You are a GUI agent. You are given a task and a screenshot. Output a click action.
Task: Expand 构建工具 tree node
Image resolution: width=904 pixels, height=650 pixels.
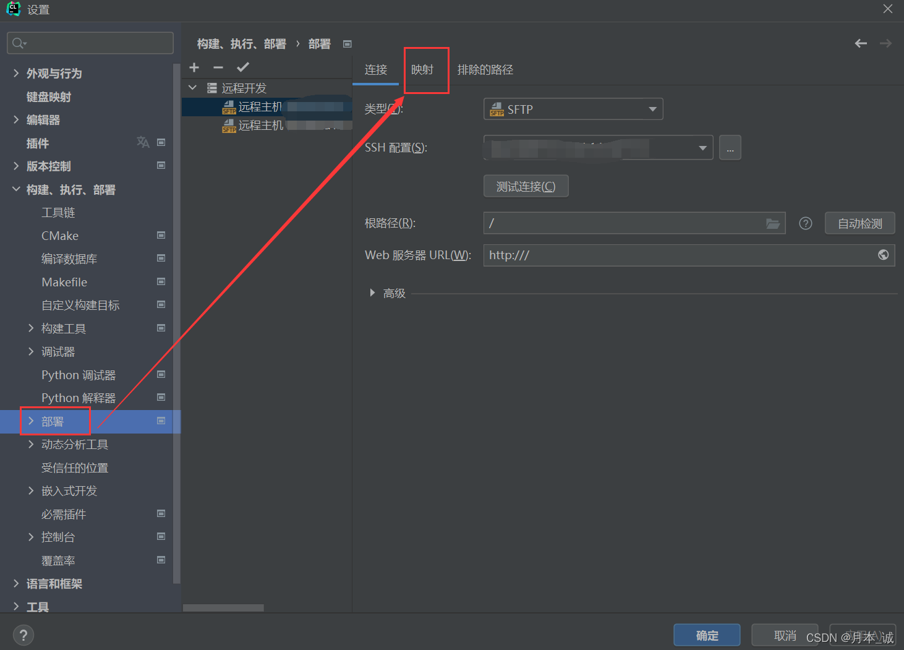pyautogui.click(x=31, y=328)
